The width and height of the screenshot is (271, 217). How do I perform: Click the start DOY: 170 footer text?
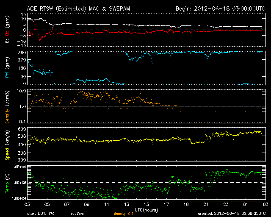point(41,214)
